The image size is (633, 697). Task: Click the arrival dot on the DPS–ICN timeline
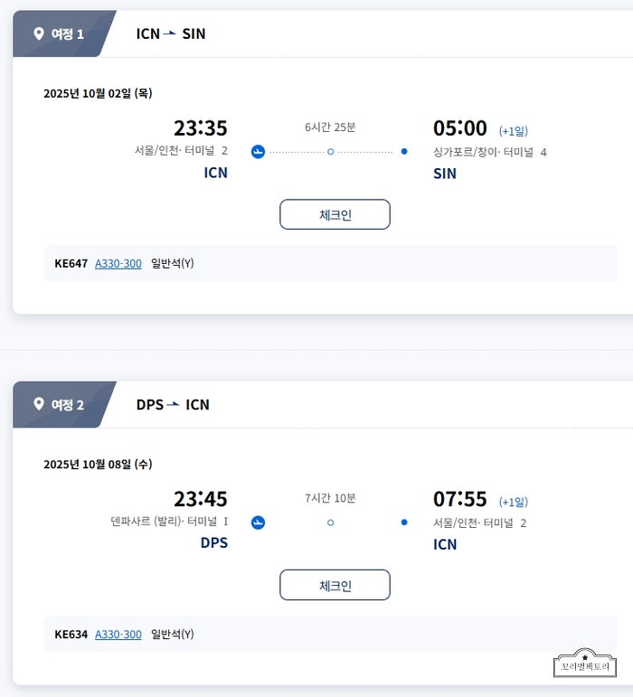(x=404, y=522)
